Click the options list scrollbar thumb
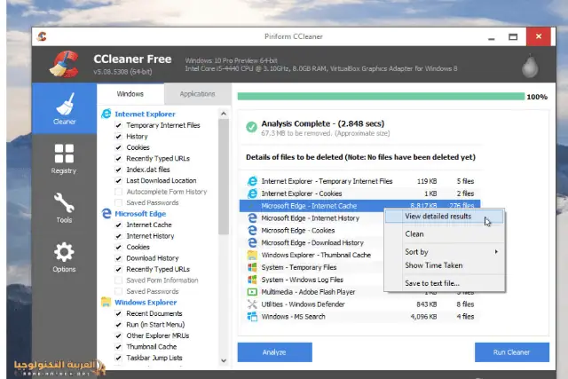This screenshot has height=379, width=568. pos(224,177)
